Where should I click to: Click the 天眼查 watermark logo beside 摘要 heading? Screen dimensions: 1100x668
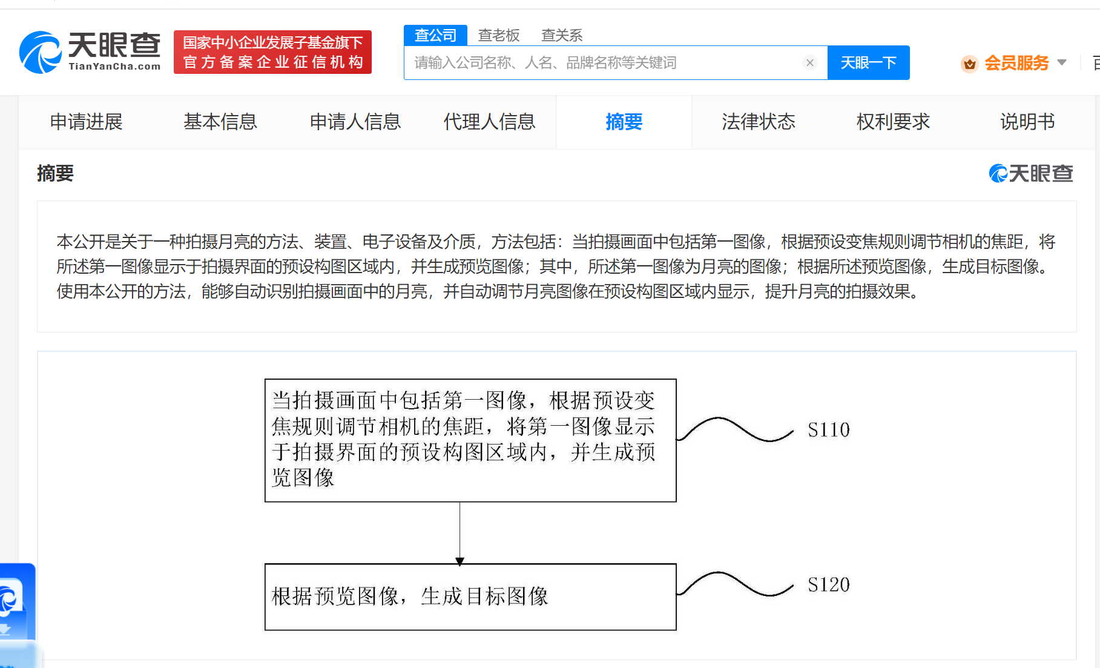(1030, 174)
